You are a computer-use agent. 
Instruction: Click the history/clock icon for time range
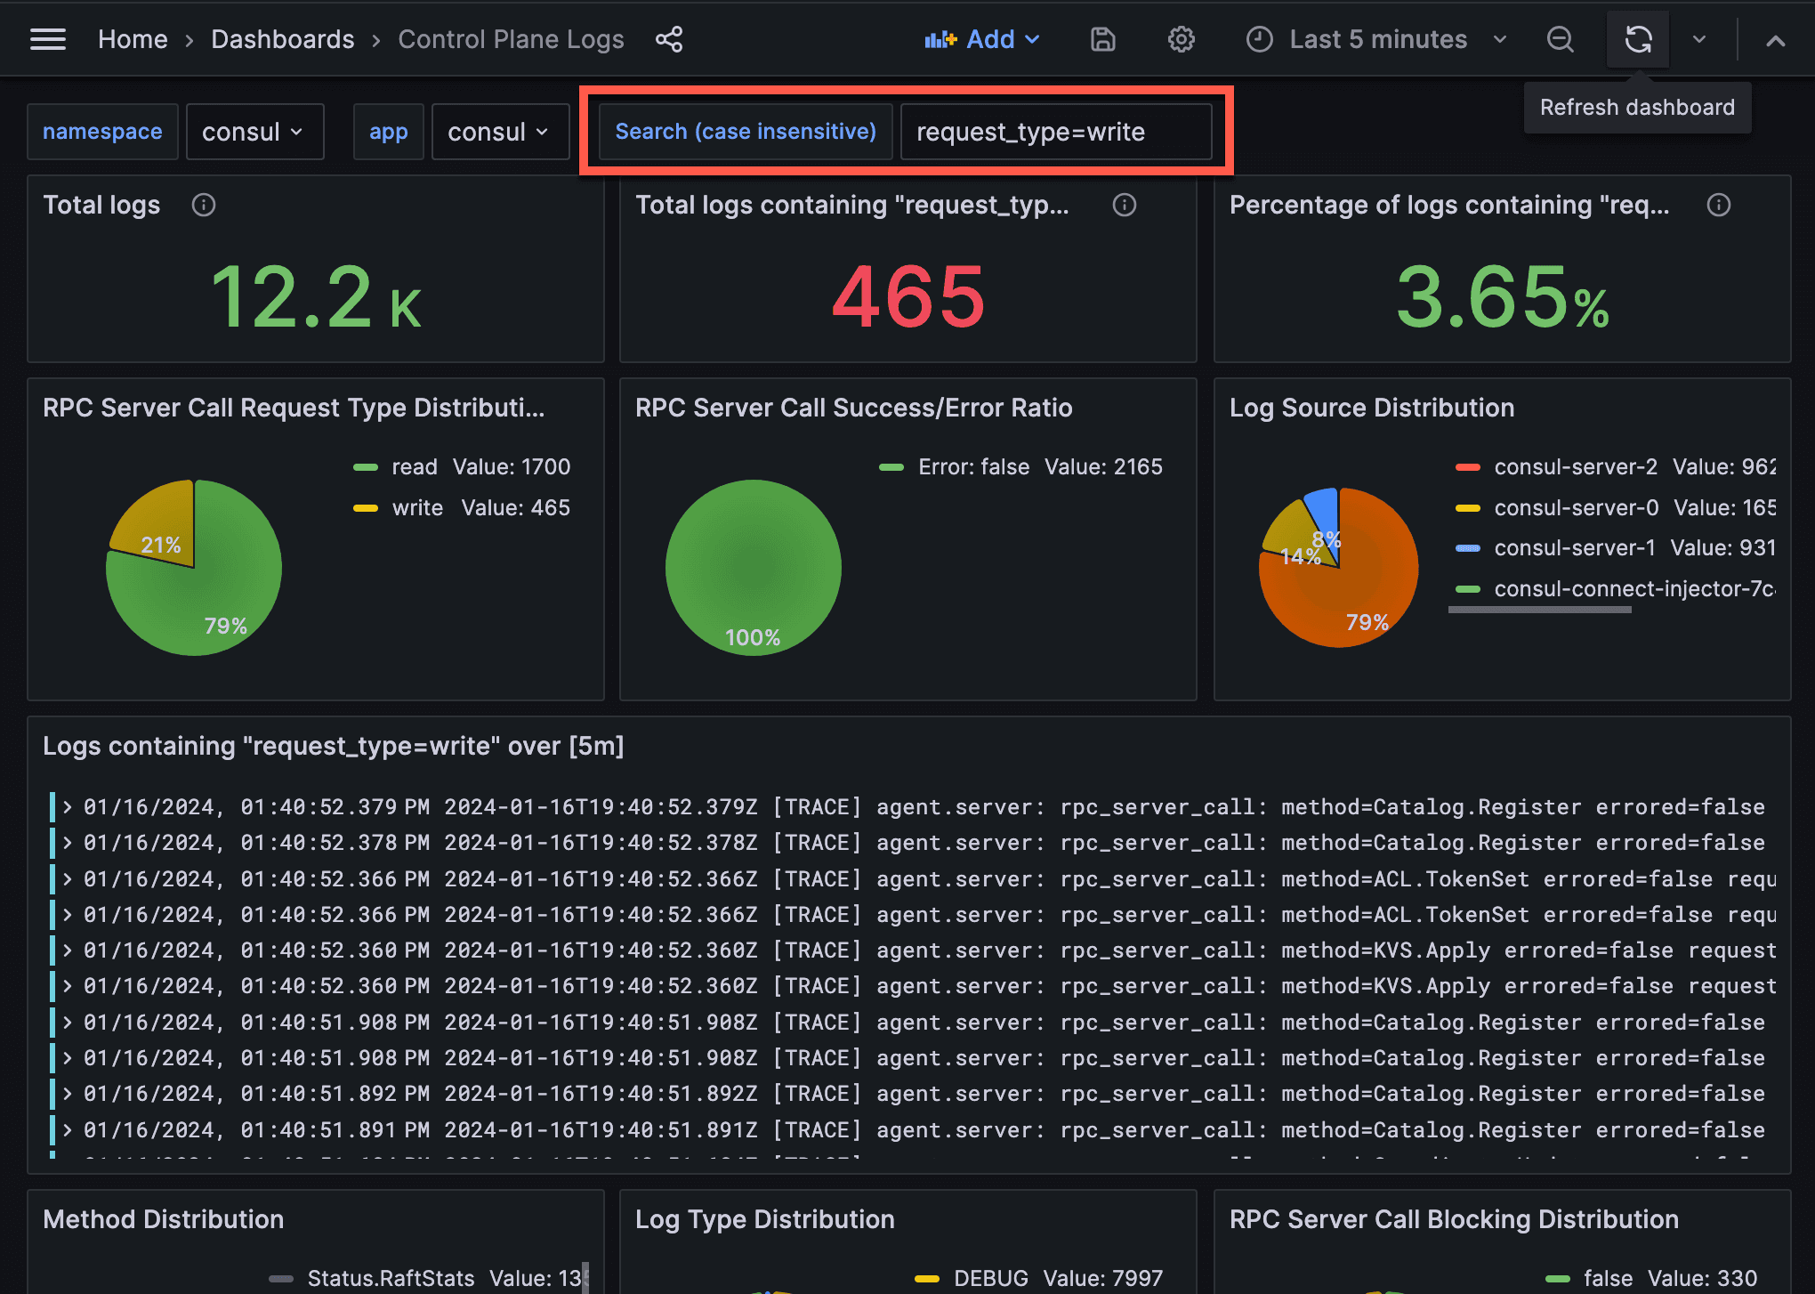[1258, 39]
